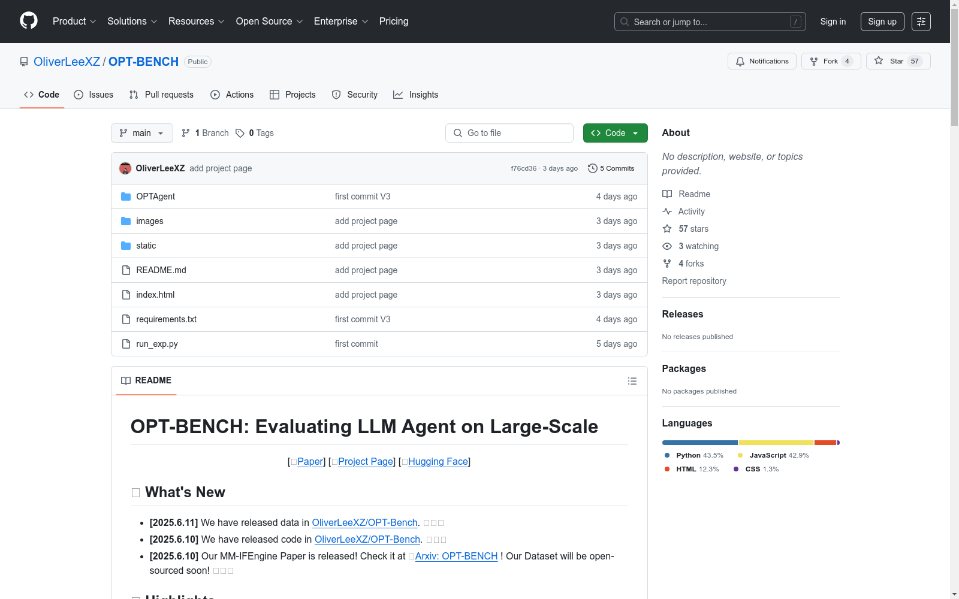The width and height of the screenshot is (959, 599).
Task: Expand the Product menu
Action: 74,22
